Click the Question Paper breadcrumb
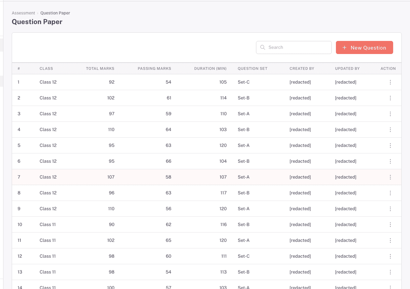The height and width of the screenshot is (289, 410). 55,13
